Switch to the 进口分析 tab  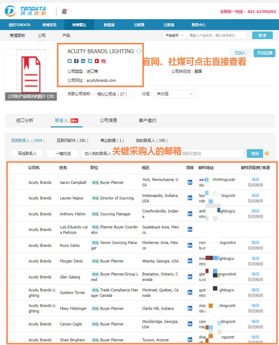(x=24, y=120)
